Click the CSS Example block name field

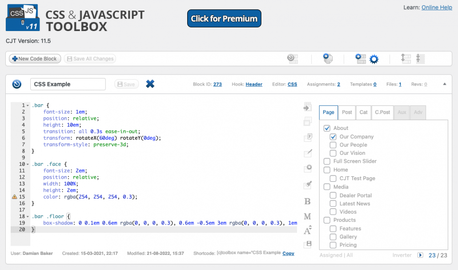[x=68, y=84]
